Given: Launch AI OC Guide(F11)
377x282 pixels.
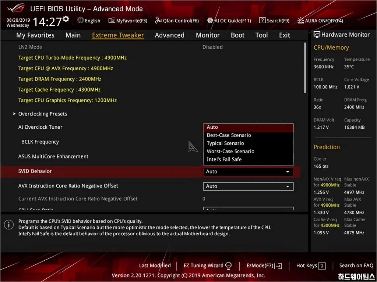Looking at the screenshot, I should [229, 21].
